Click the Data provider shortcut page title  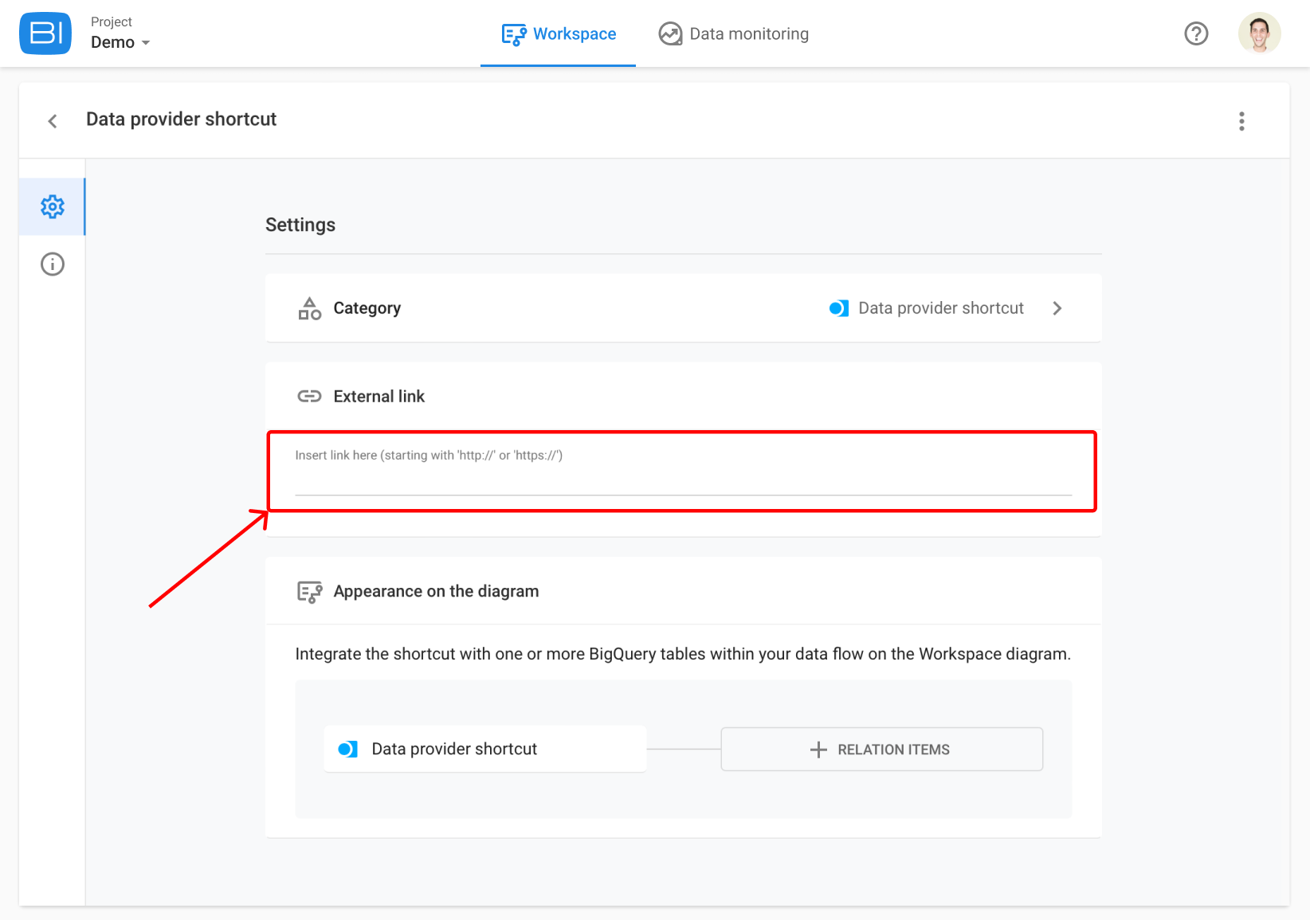pos(181,119)
